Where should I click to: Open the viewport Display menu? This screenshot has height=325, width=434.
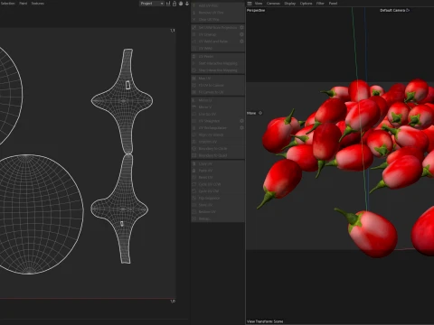click(290, 4)
